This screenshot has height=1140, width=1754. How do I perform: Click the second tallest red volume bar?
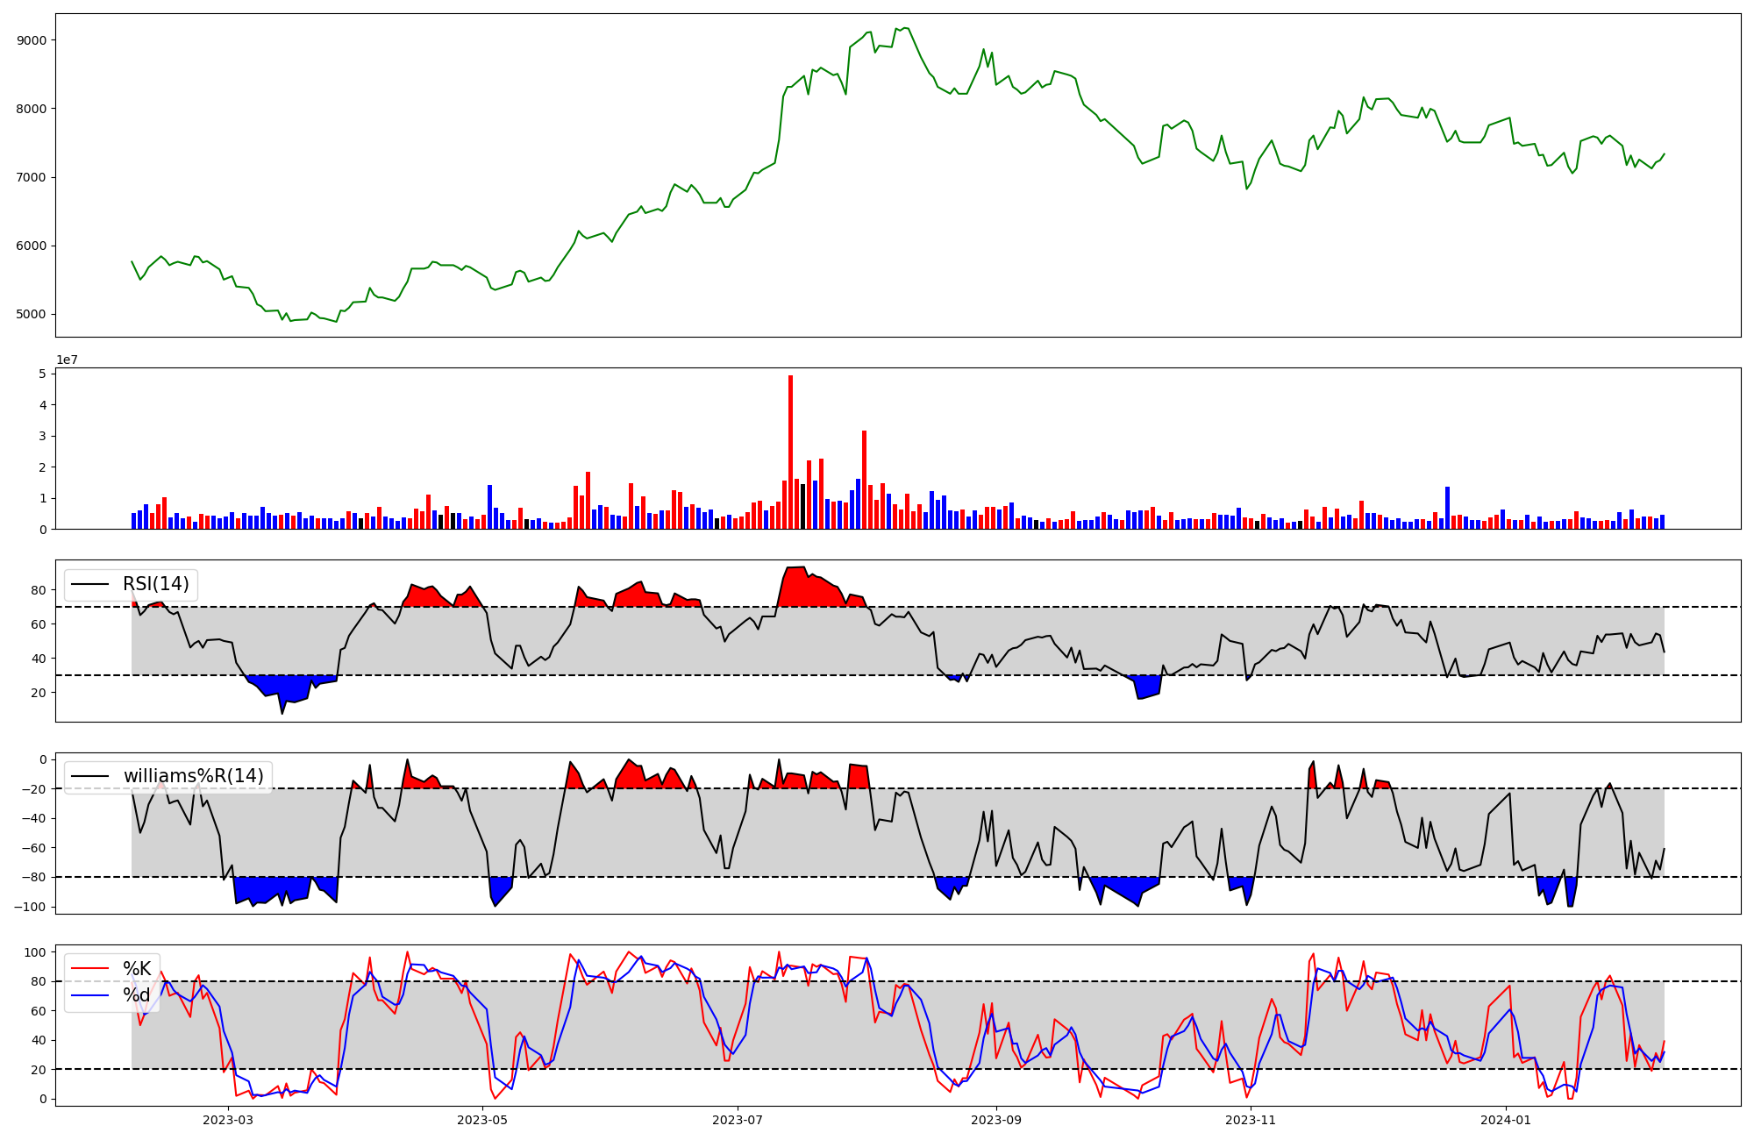tap(864, 479)
